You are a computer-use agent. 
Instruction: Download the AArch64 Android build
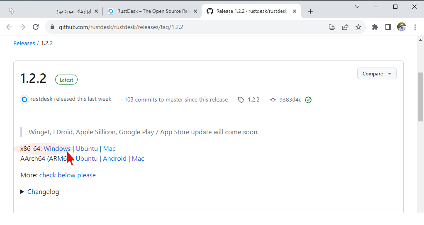click(115, 159)
